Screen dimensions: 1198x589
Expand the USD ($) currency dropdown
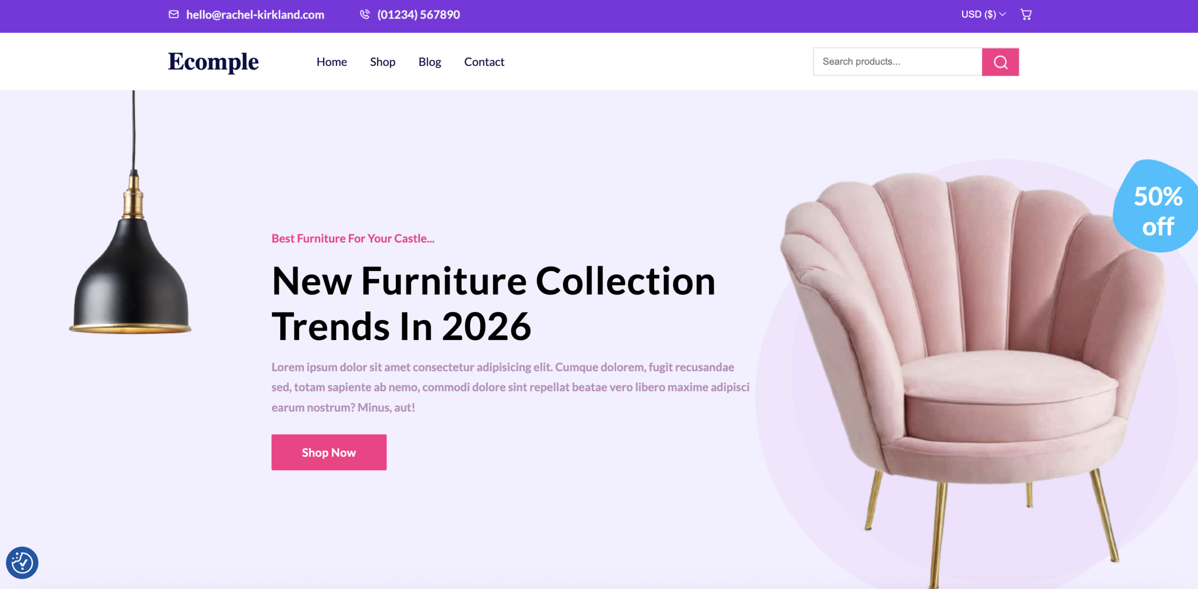pos(983,15)
